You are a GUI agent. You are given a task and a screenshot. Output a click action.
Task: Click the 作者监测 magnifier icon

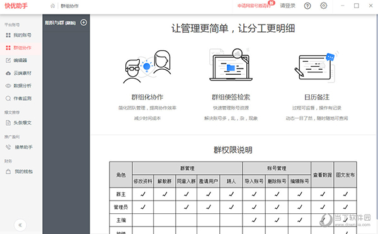pos(8,98)
